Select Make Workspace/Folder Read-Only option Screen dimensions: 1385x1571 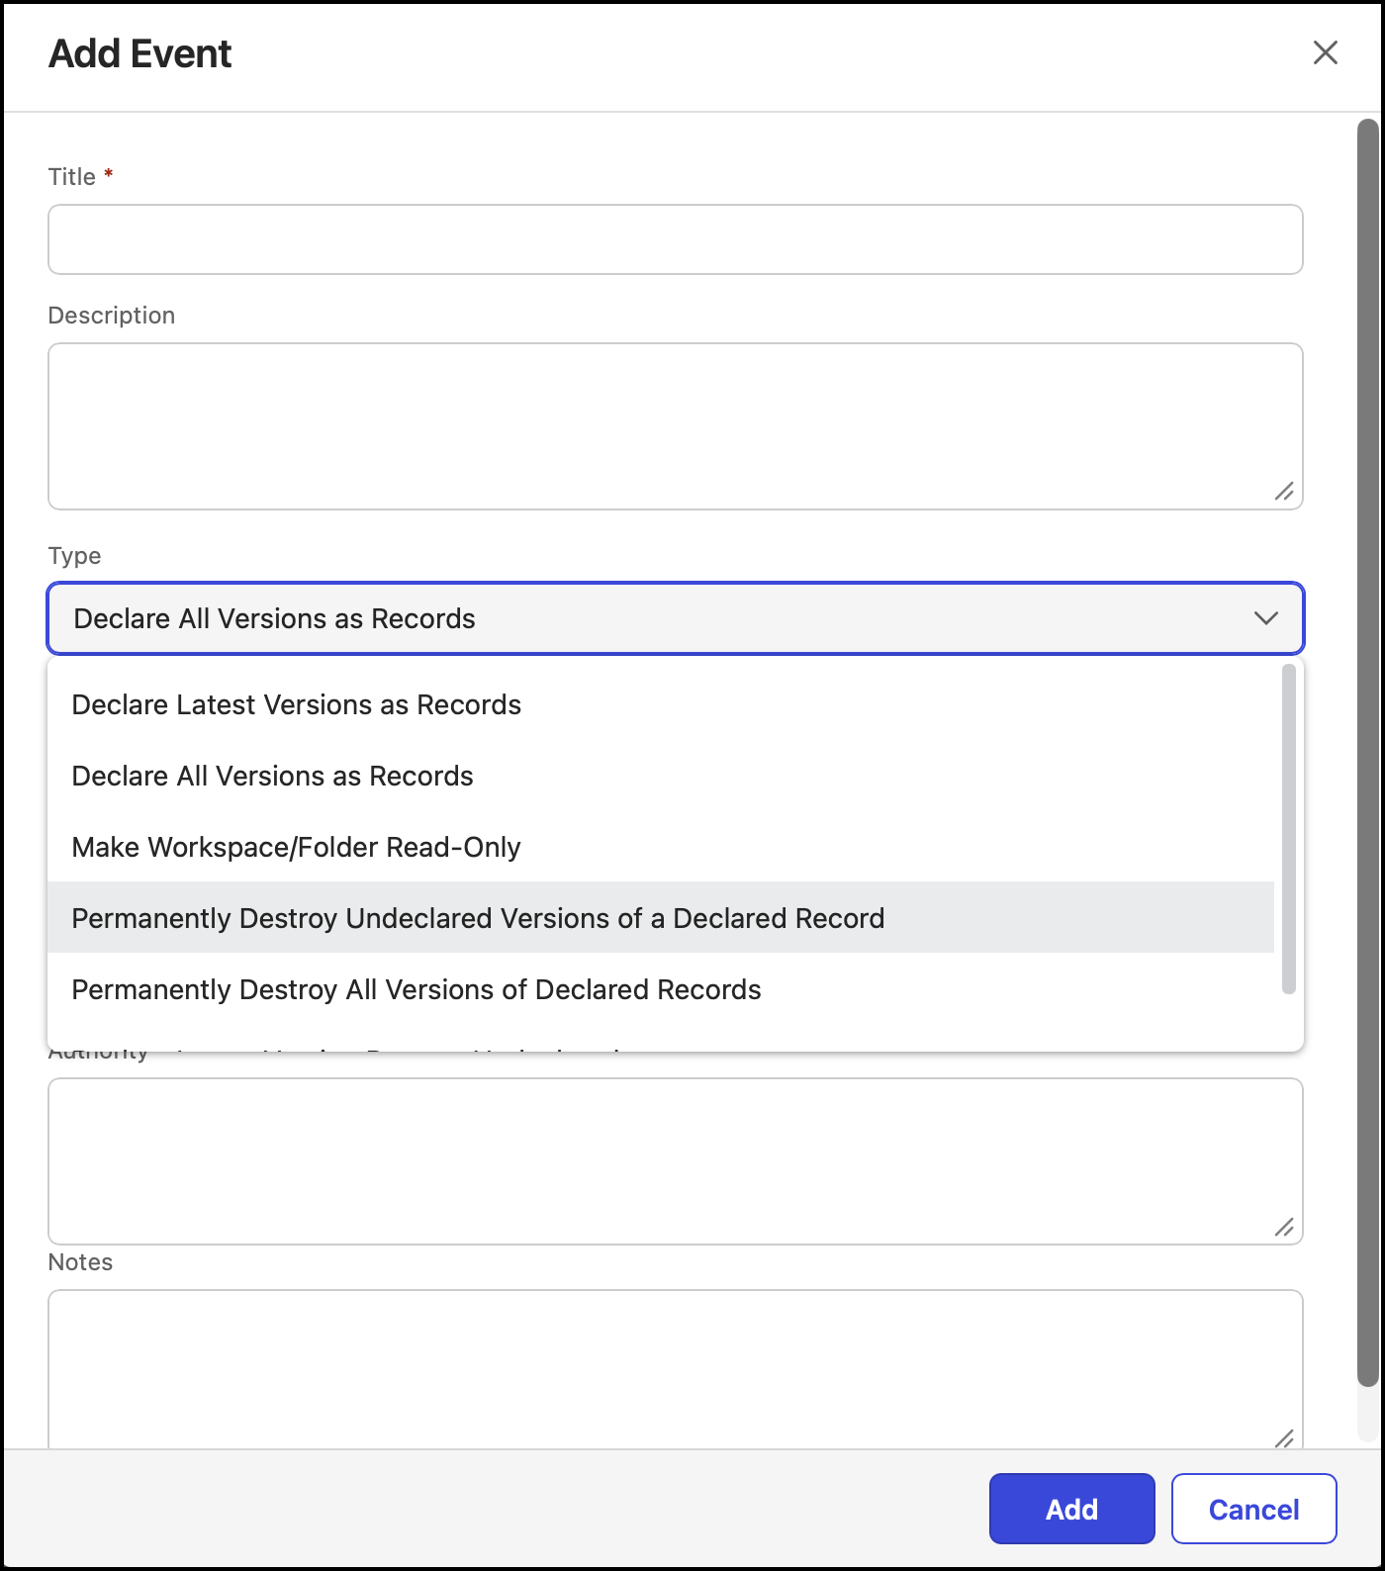[661, 847]
